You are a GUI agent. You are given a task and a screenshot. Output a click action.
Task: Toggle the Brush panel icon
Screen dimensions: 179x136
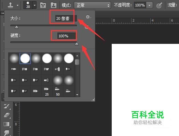(43, 5)
